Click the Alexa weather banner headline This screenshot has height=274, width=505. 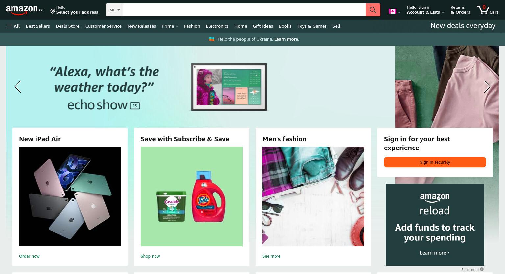tap(104, 79)
